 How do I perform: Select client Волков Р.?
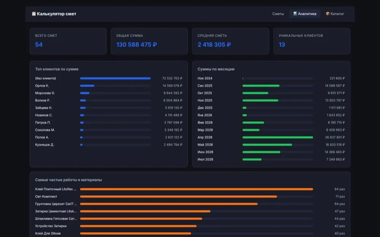click(x=43, y=100)
